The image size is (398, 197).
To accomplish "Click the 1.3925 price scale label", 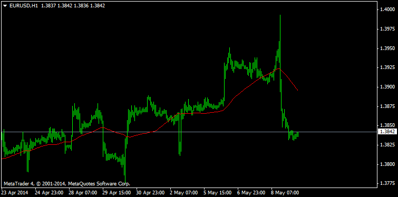I will [387, 67].
